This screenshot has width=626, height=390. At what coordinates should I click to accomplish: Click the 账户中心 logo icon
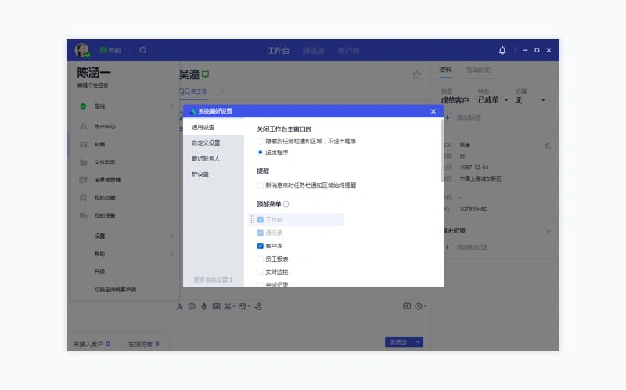click(x=83, y=127)
